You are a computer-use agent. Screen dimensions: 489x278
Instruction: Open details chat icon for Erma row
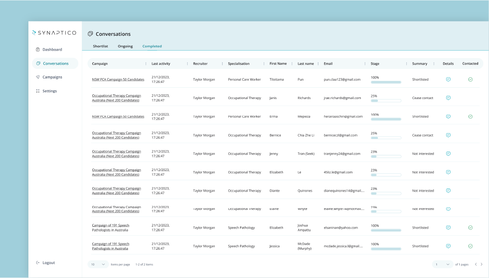pos(448,117)
